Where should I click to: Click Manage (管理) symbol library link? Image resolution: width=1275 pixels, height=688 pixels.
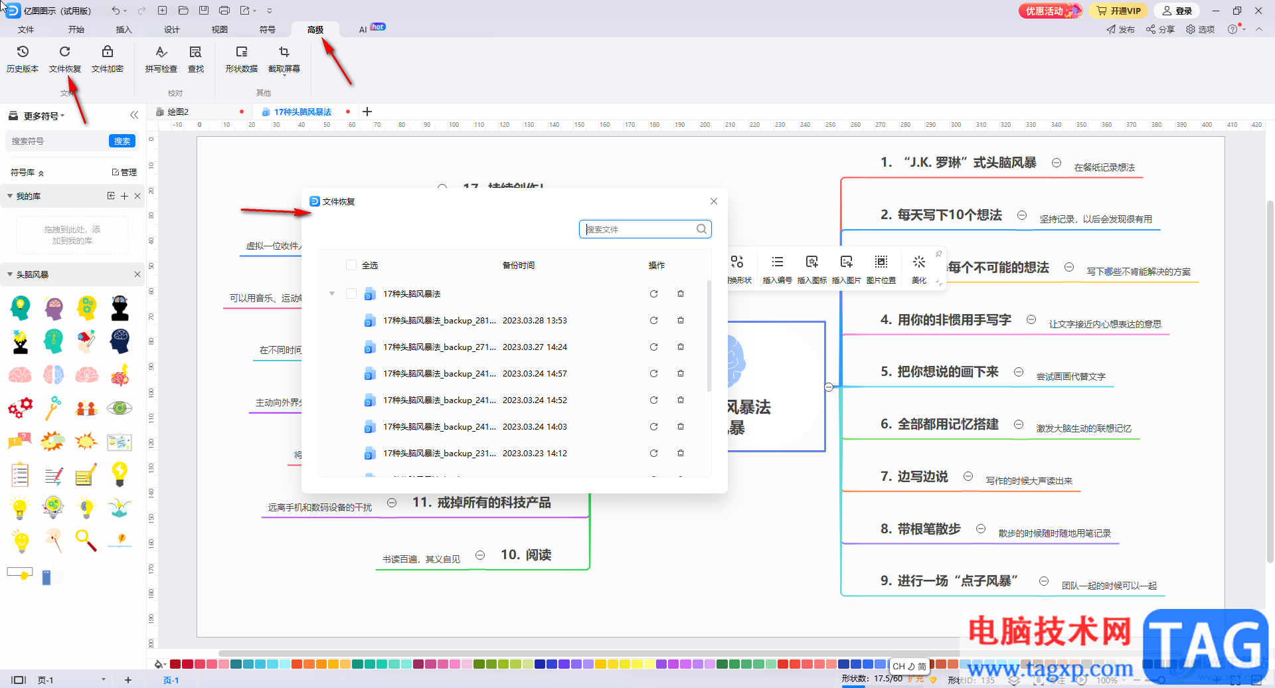coord(124,172)
